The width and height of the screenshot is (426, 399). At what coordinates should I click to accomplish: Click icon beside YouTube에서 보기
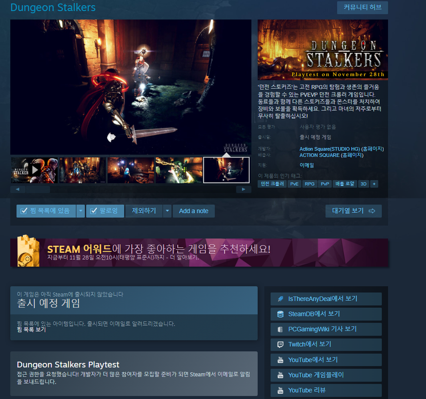[280, 360]
